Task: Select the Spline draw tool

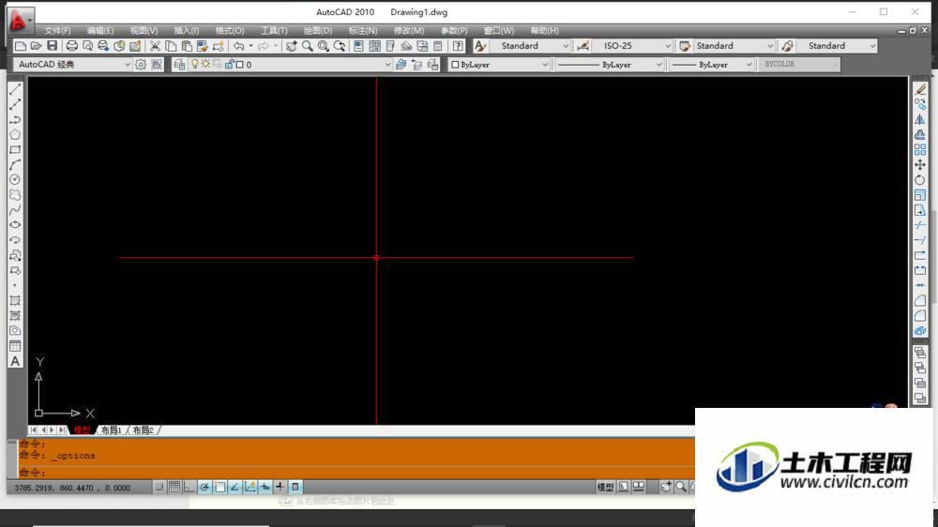Action: pos(15,210)
